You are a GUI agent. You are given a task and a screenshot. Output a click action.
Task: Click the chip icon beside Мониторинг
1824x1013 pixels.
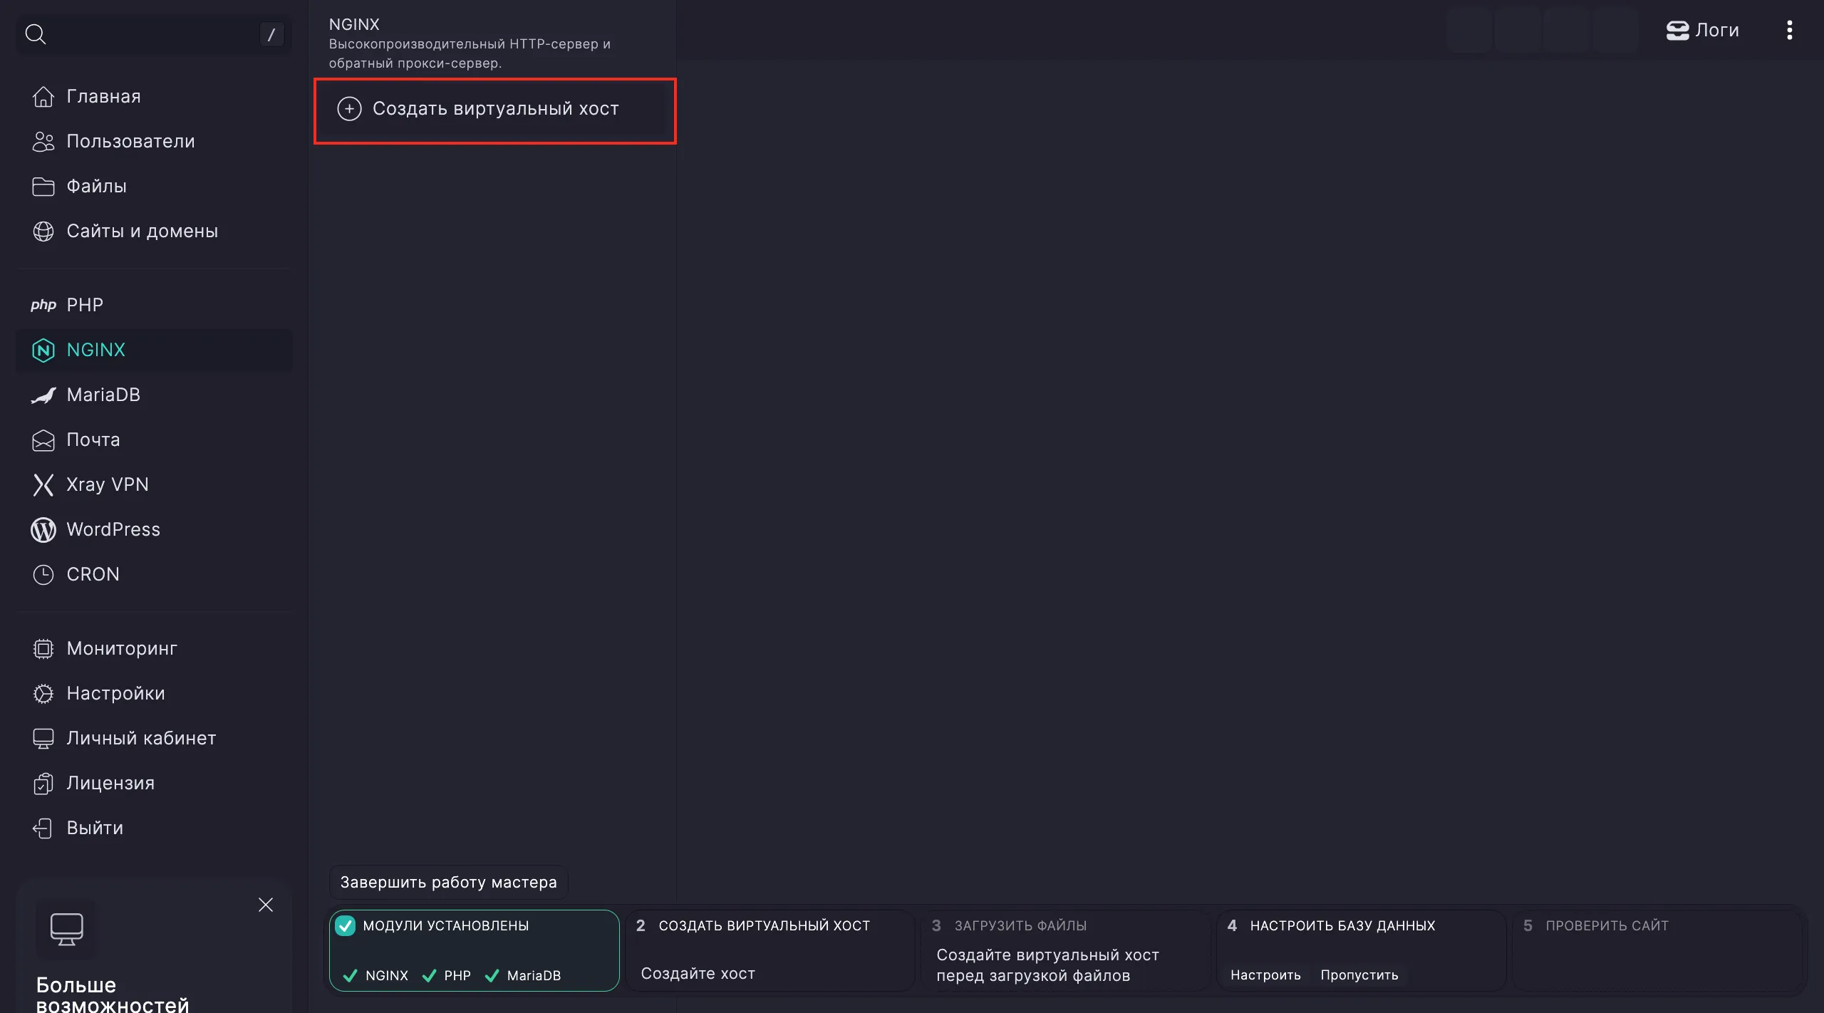(x=43, y=648)
